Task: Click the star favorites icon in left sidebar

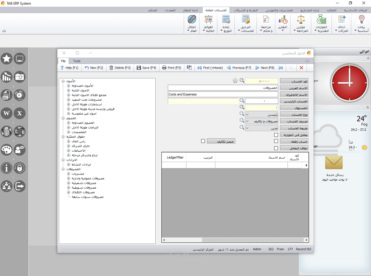Action: pyautogui.click(x=7, y=59)
